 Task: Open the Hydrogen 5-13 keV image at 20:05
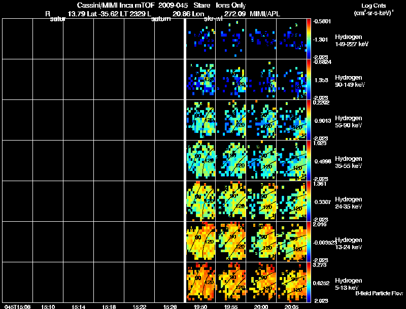tap(291, 282)
